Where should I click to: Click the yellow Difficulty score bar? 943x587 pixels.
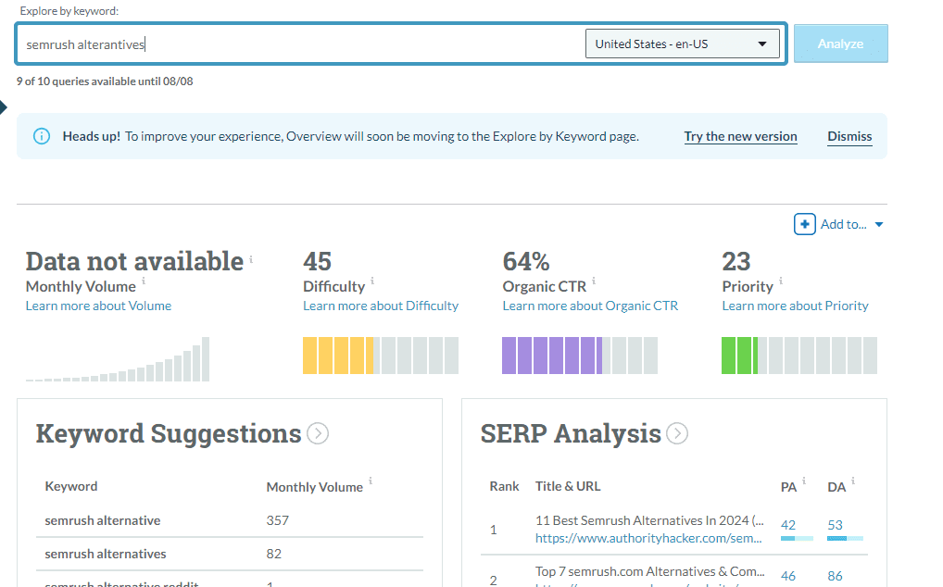coord(381,356)
